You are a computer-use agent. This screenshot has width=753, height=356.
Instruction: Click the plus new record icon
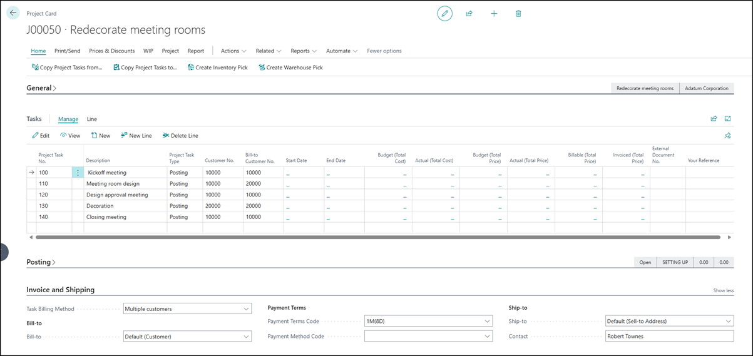pos(494,13)
